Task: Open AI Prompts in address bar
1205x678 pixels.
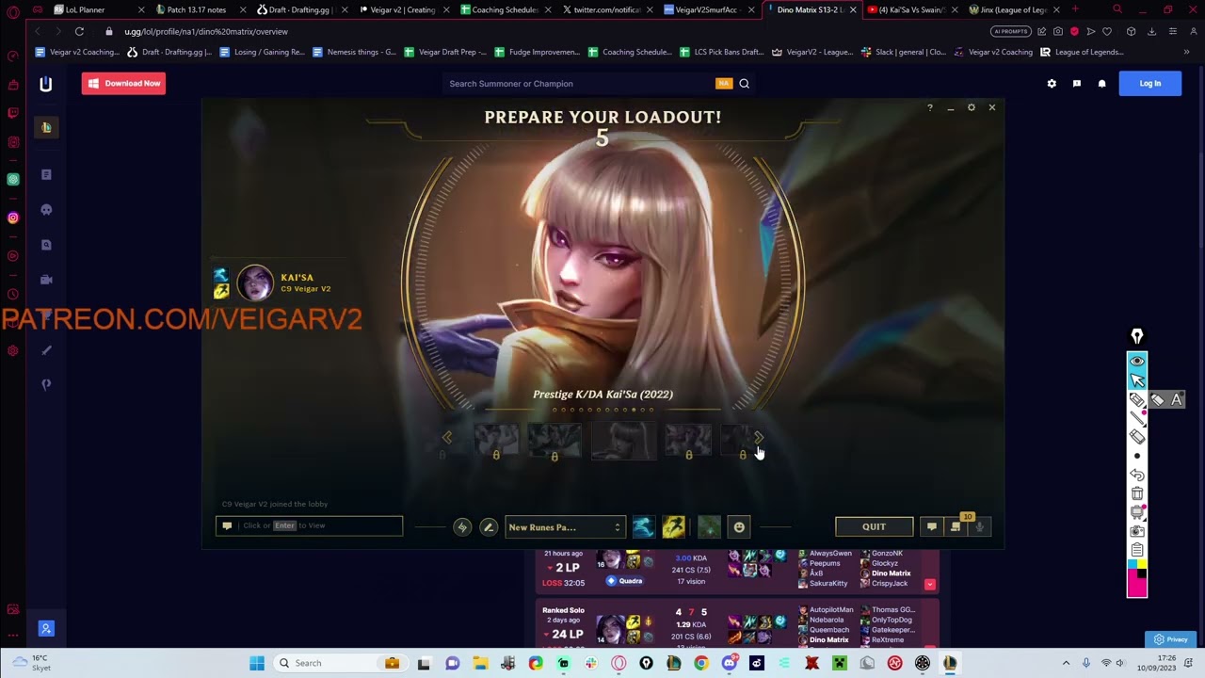Action: pyautogui.click(x=1010, y=31)
